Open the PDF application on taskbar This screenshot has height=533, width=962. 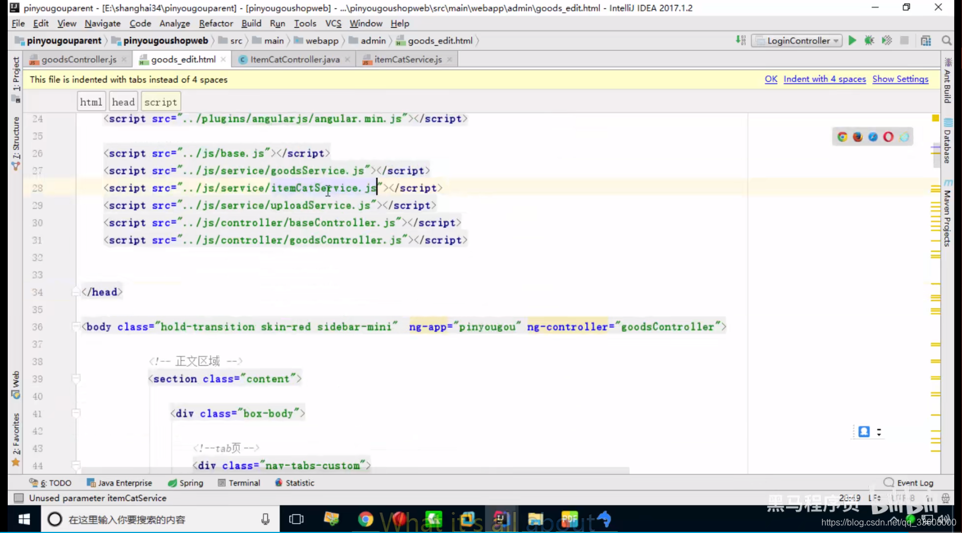(x=570, y=519)
